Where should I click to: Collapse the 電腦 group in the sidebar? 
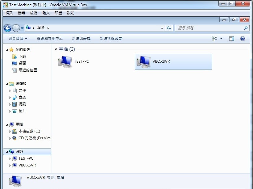7,125
